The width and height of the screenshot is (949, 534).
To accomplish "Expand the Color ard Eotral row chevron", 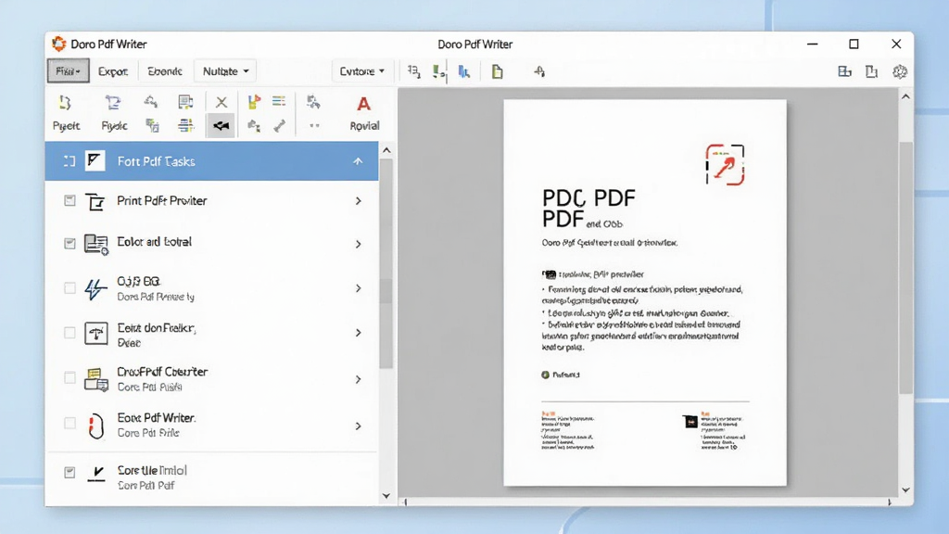I will 359,244.
